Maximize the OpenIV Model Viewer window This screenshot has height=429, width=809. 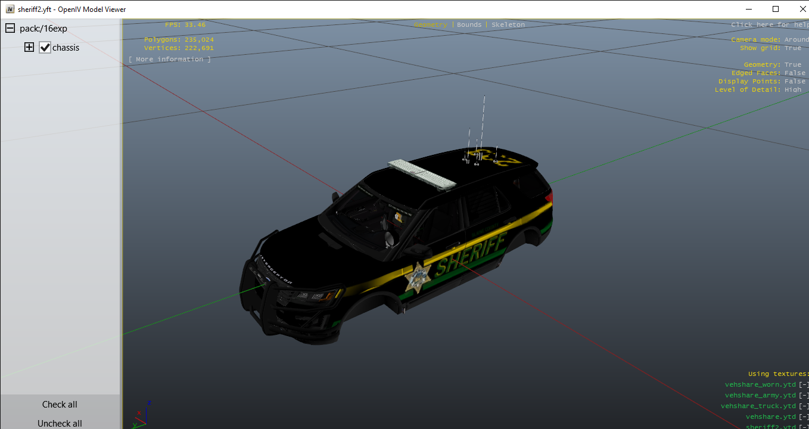coord(775,9)
